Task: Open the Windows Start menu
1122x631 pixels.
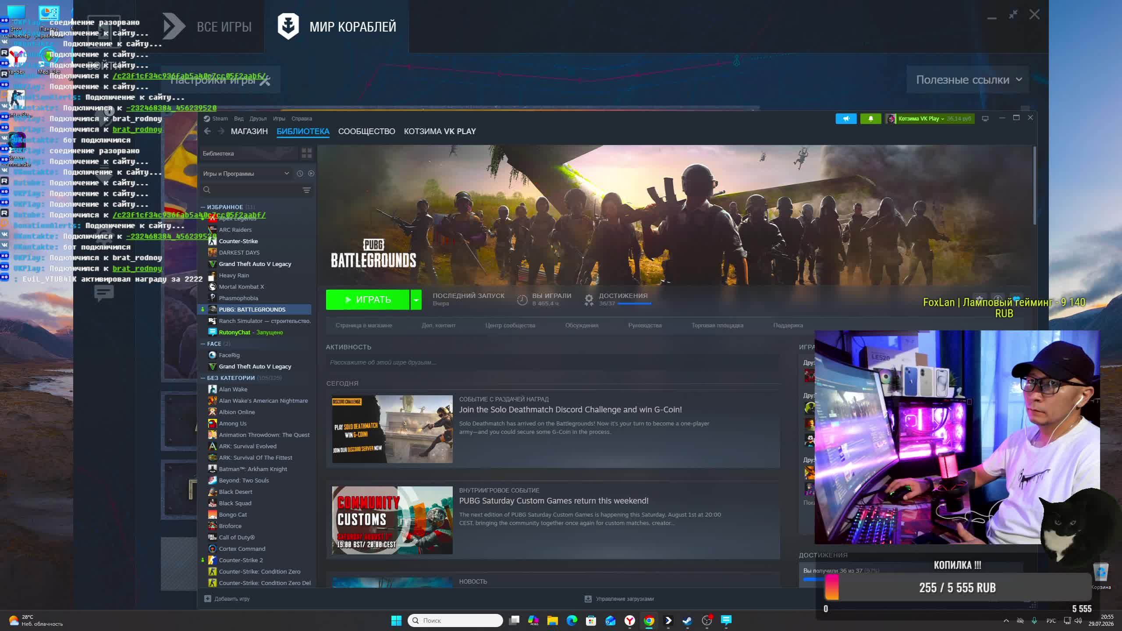Action: (x=396, y=620)
